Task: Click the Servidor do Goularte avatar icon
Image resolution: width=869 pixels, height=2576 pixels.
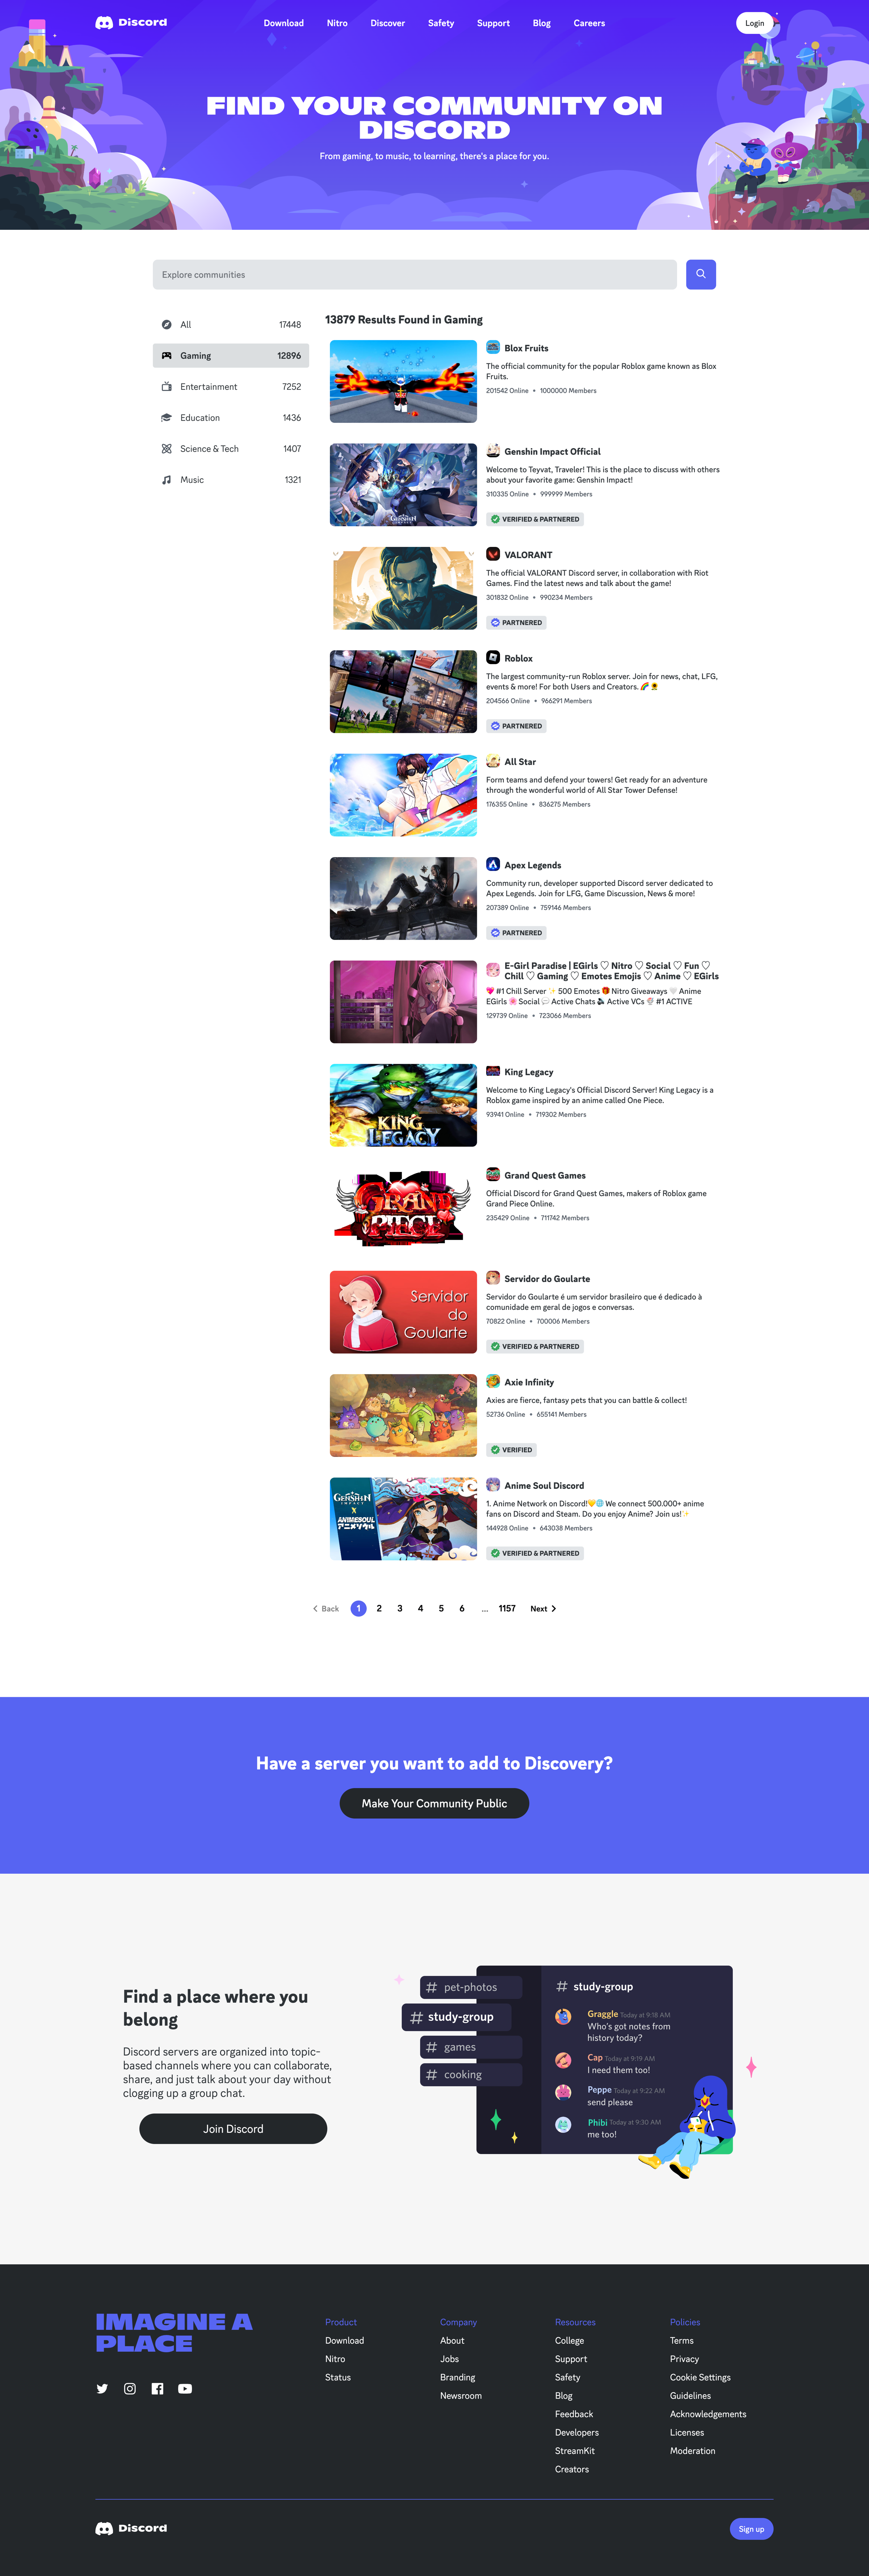Action: pos(493,1278)
